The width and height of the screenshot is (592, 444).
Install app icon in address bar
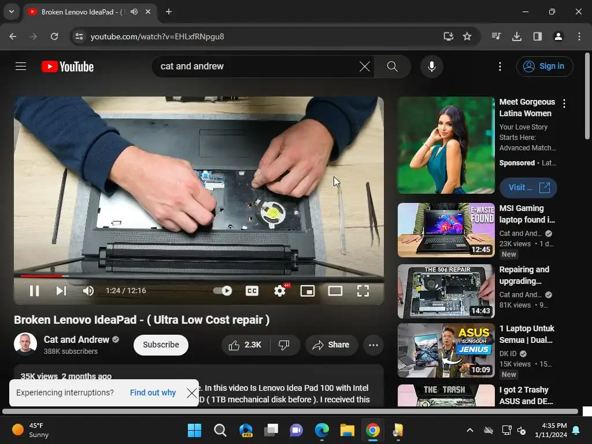coord(448,36)
